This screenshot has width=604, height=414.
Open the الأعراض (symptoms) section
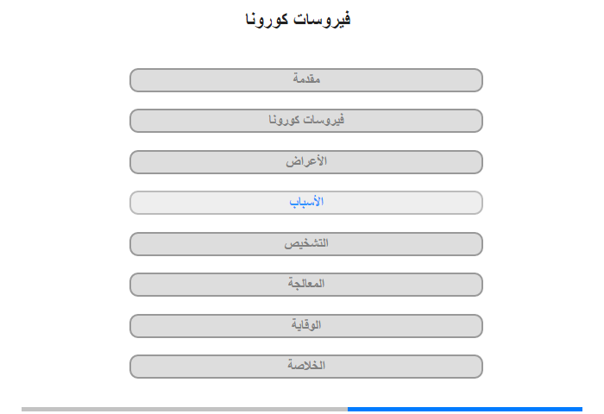click(x=305, y=162)
